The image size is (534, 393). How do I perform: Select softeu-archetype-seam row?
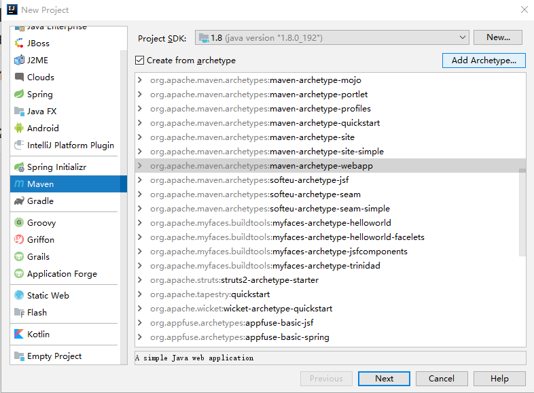pyautogui.click(x=330, y=194)
